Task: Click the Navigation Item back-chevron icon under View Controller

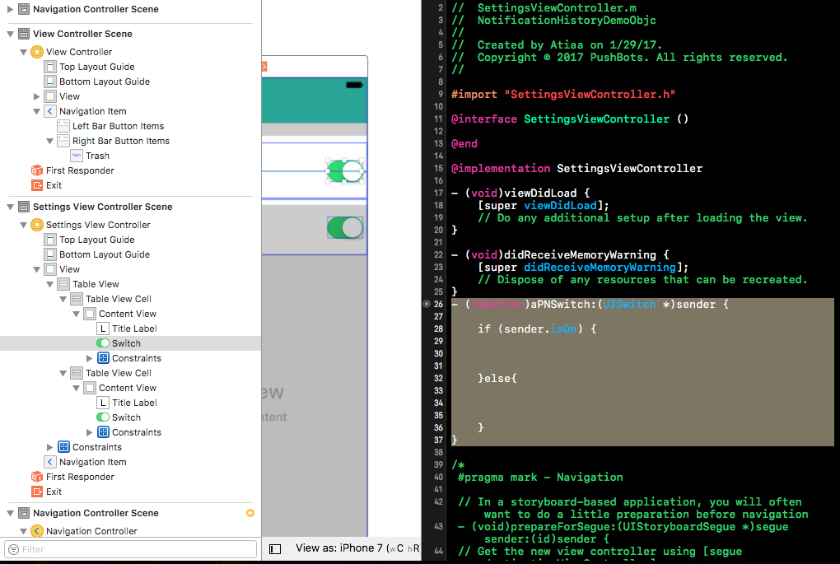Action: point(50,111)
